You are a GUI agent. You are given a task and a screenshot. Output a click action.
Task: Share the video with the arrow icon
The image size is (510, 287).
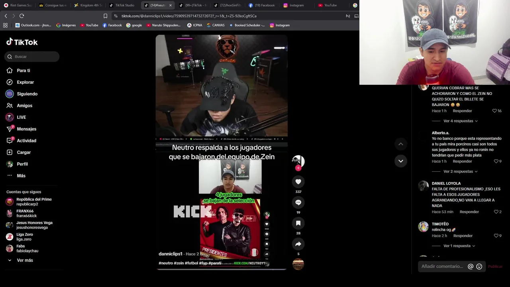coord(298,244)
